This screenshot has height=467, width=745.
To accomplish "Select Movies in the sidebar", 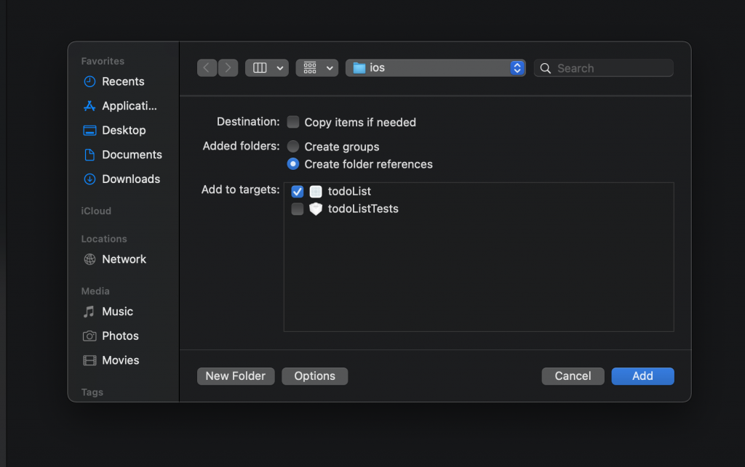I will click(120, 360).
